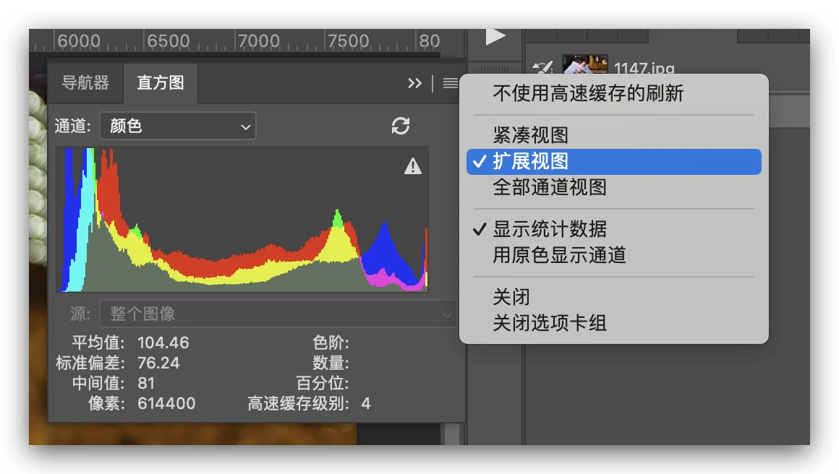Select the 直方图 tab
The image size is (839, 474).
[161, 83]
